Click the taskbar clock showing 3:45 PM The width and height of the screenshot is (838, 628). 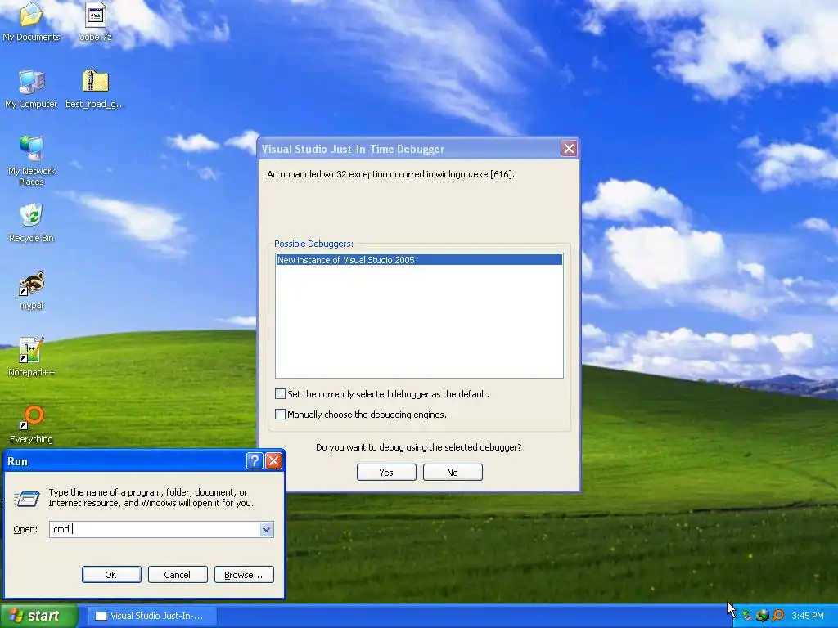coord(808,616)
